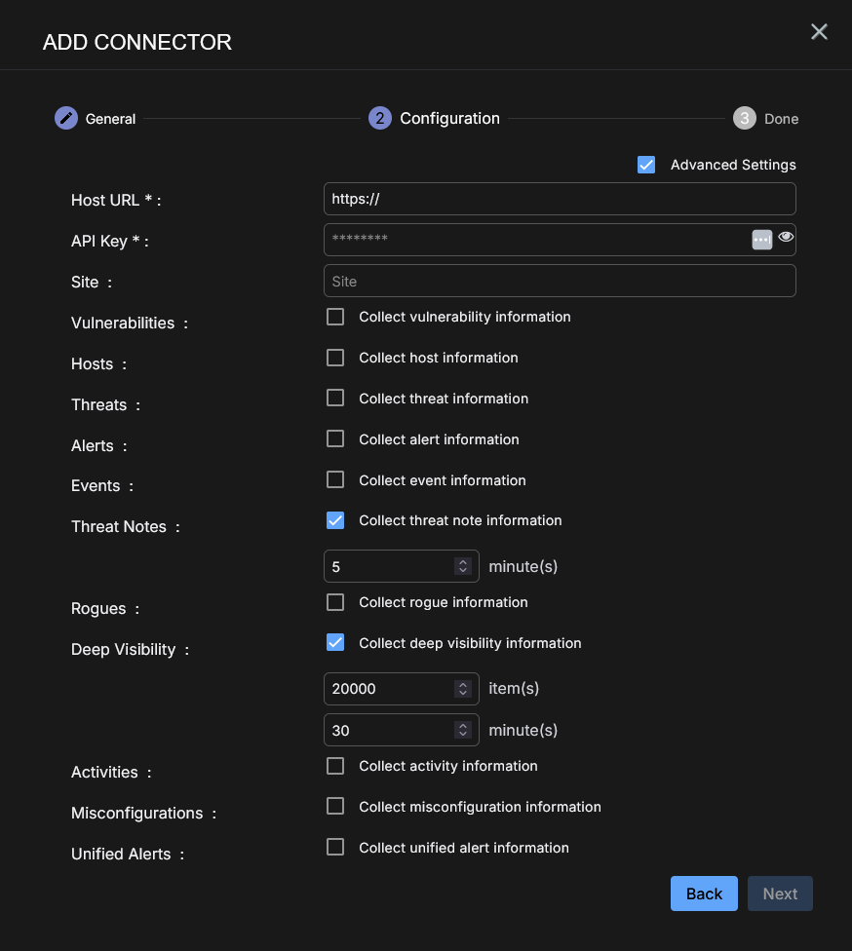This screenshot has width=852, height=951.
Task: Enable Collect vulnerability information
Action: coord(335,317)
